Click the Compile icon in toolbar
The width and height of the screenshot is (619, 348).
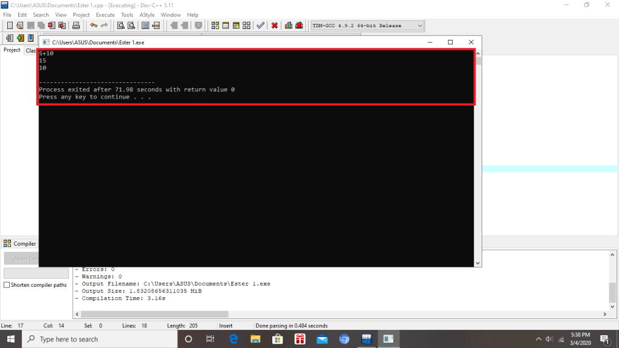tap(215, 25)
